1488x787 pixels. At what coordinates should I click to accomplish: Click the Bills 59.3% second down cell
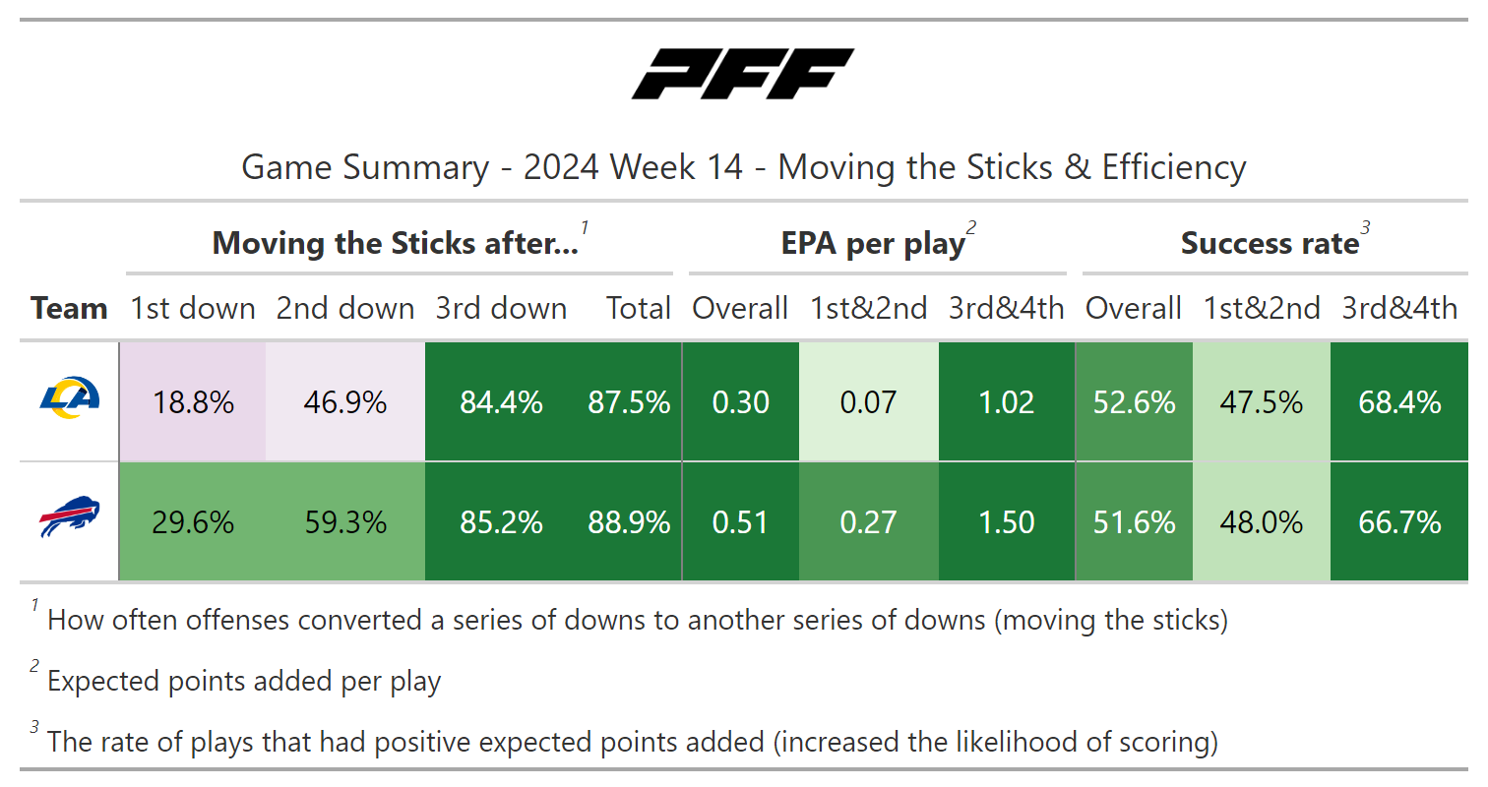point(345,522)
